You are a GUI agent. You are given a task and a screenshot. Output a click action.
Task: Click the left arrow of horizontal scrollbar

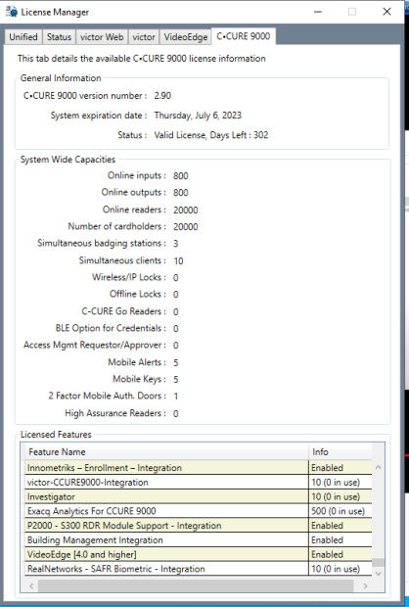click(31, 586)
